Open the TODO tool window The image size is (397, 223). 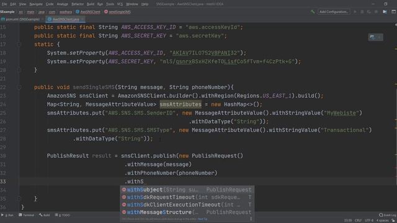point(62,215)
